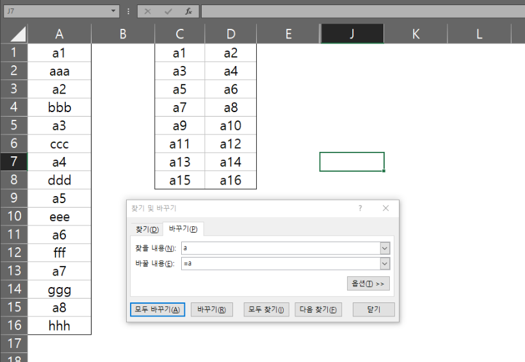Click the cancel X icon in formula bar
Viewport: 525px width, 362px height.
pos(147,12)
